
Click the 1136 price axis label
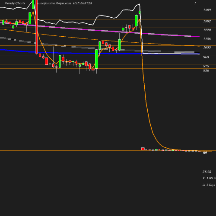tap(207, 39)
